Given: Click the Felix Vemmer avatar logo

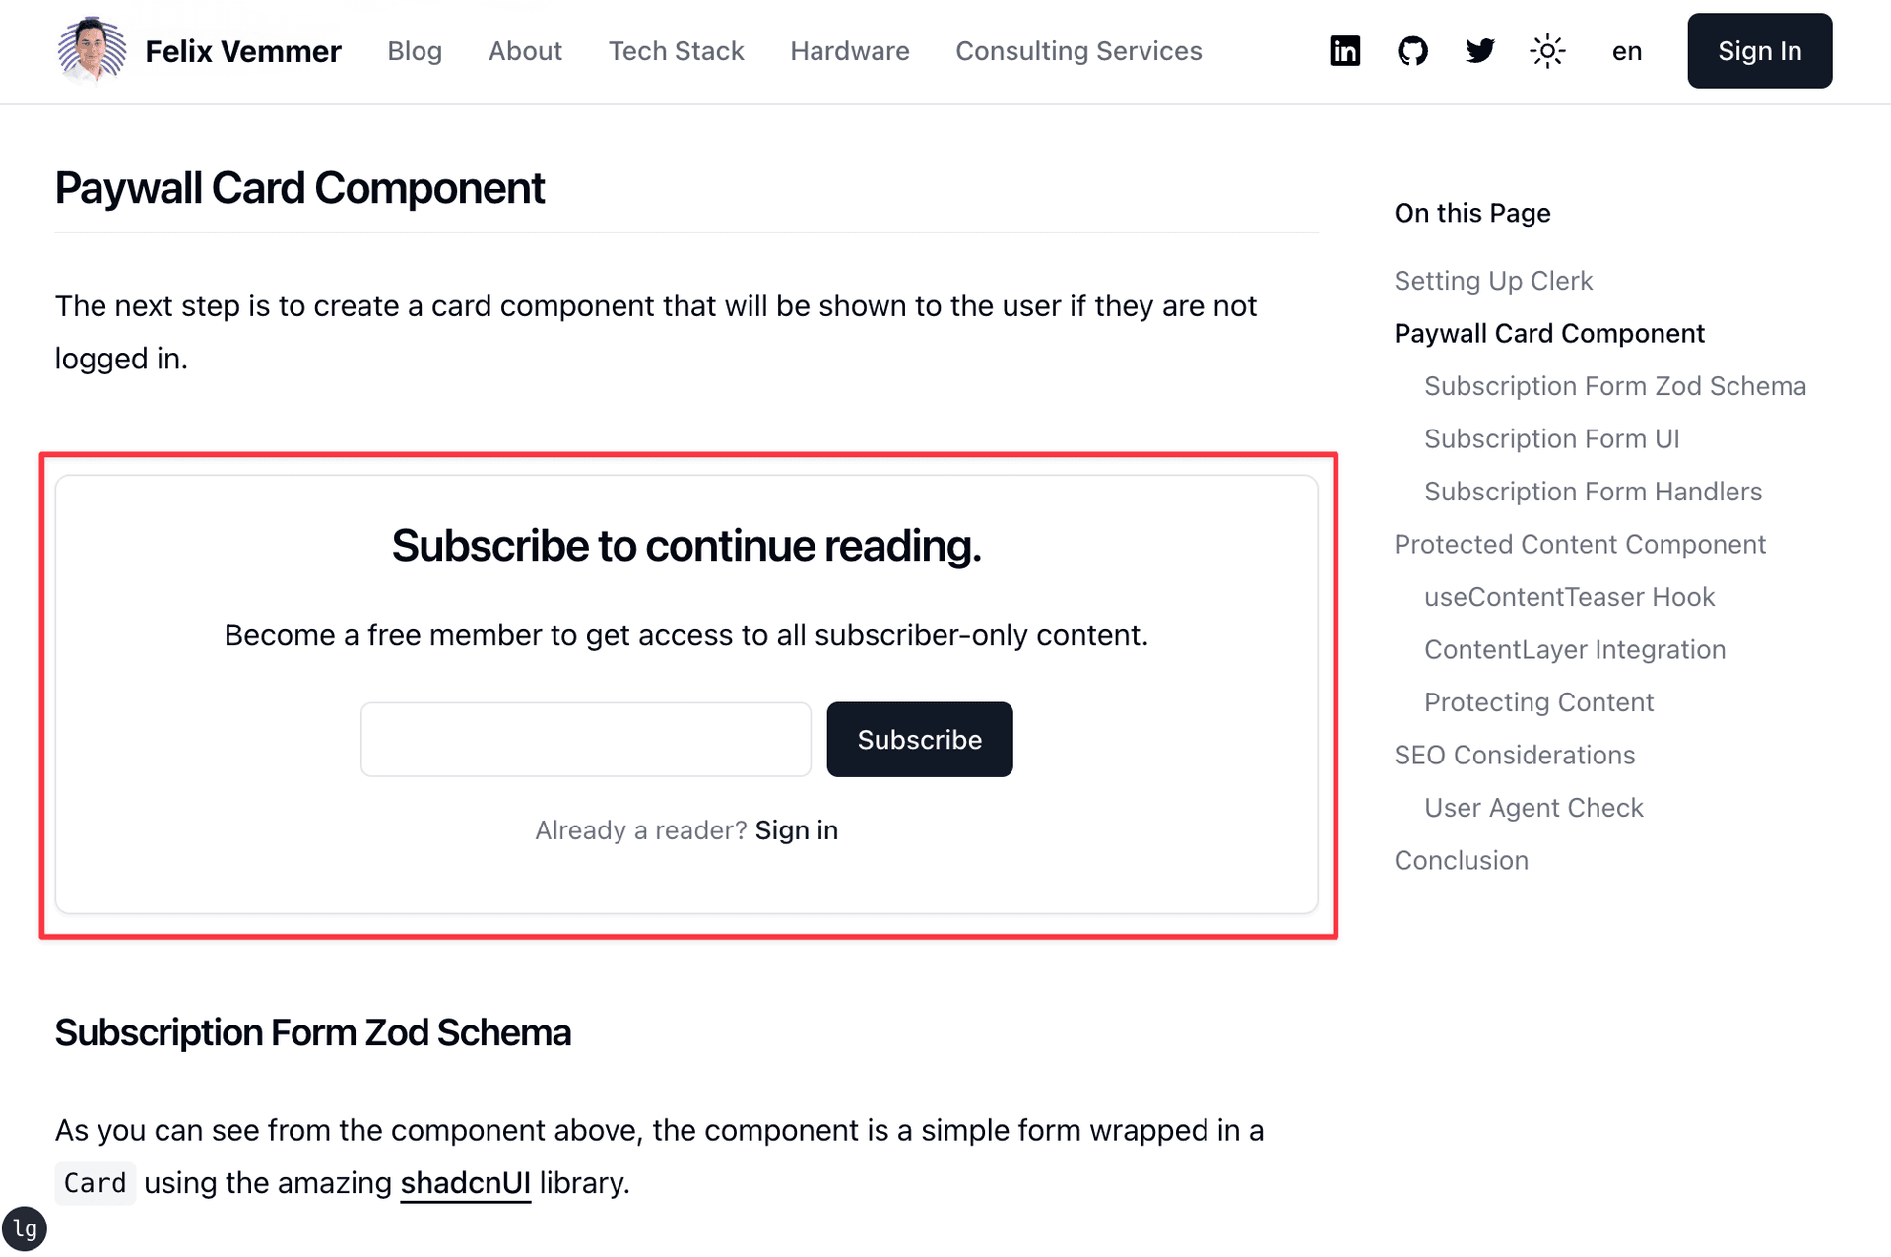Looking at the screenshot, I should 92,49.
